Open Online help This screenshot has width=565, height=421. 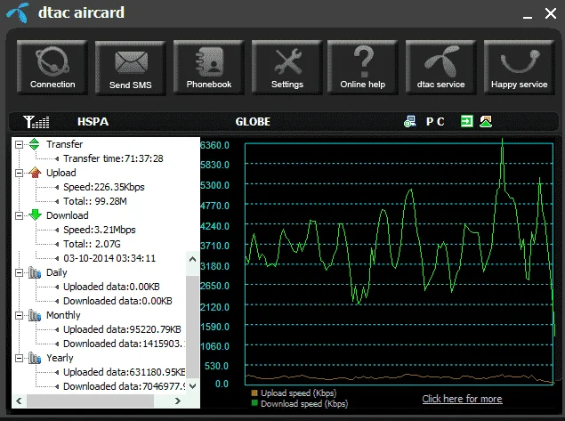click(x=363, y=68)
